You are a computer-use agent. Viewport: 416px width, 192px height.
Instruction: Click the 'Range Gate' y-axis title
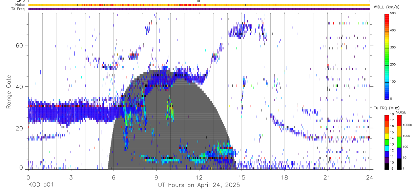(9, 92)
